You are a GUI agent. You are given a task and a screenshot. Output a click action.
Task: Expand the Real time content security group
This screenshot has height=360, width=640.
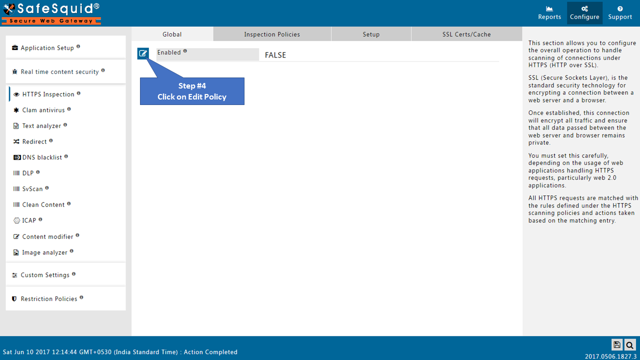tap(59, 71)
